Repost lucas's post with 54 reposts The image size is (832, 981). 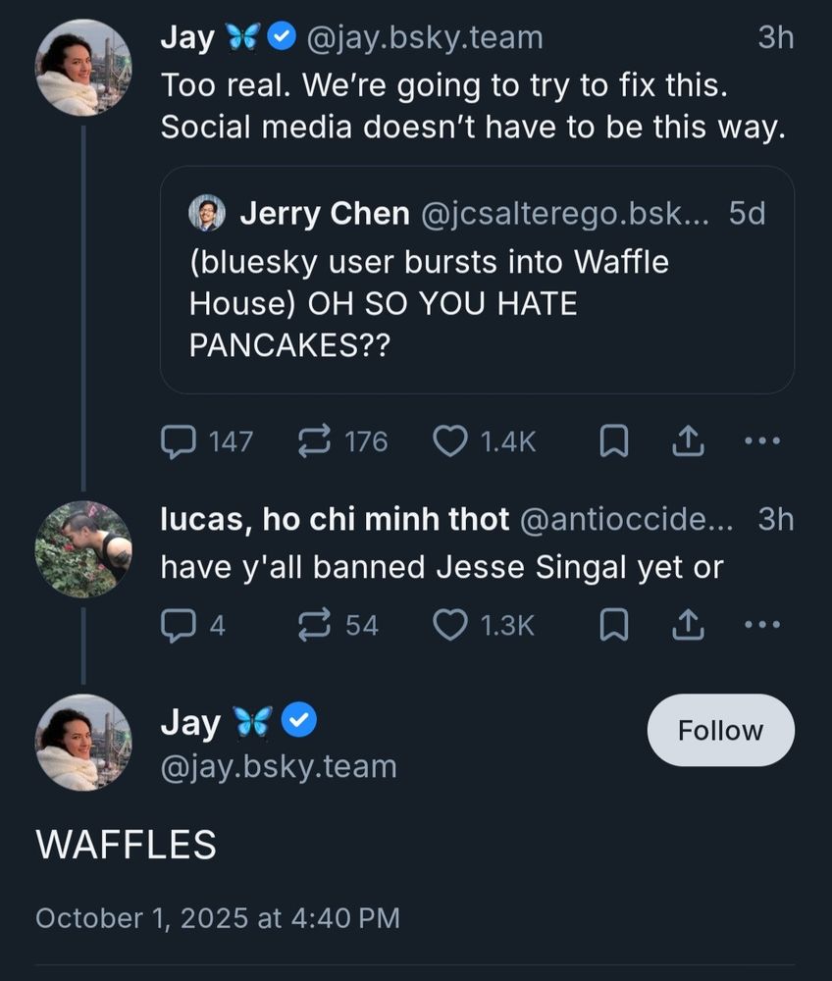tap(313, 625)
